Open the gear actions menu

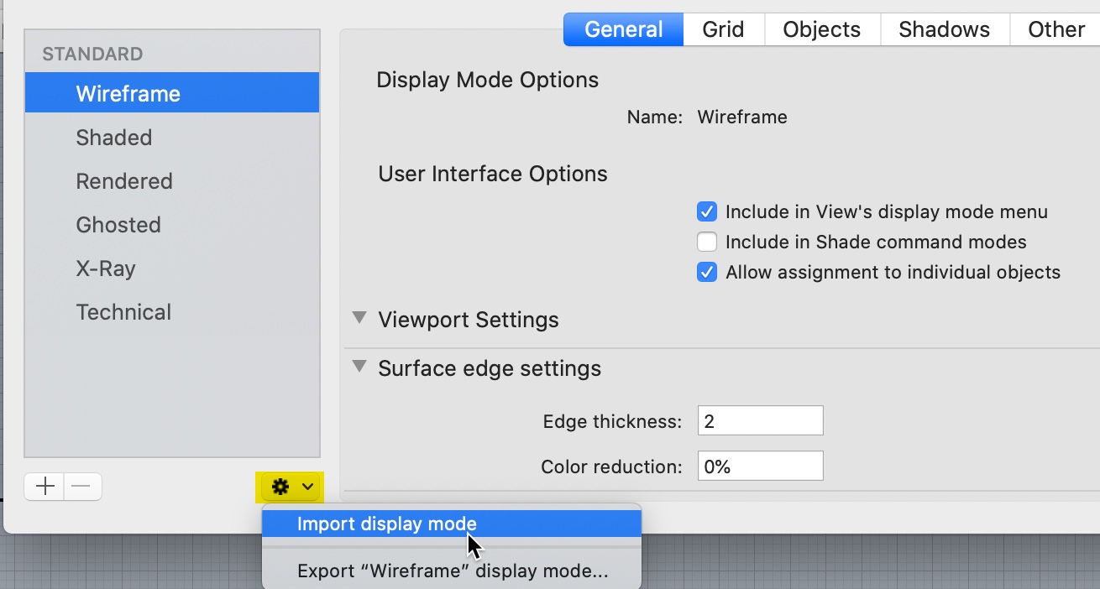(x=291, y=486)
